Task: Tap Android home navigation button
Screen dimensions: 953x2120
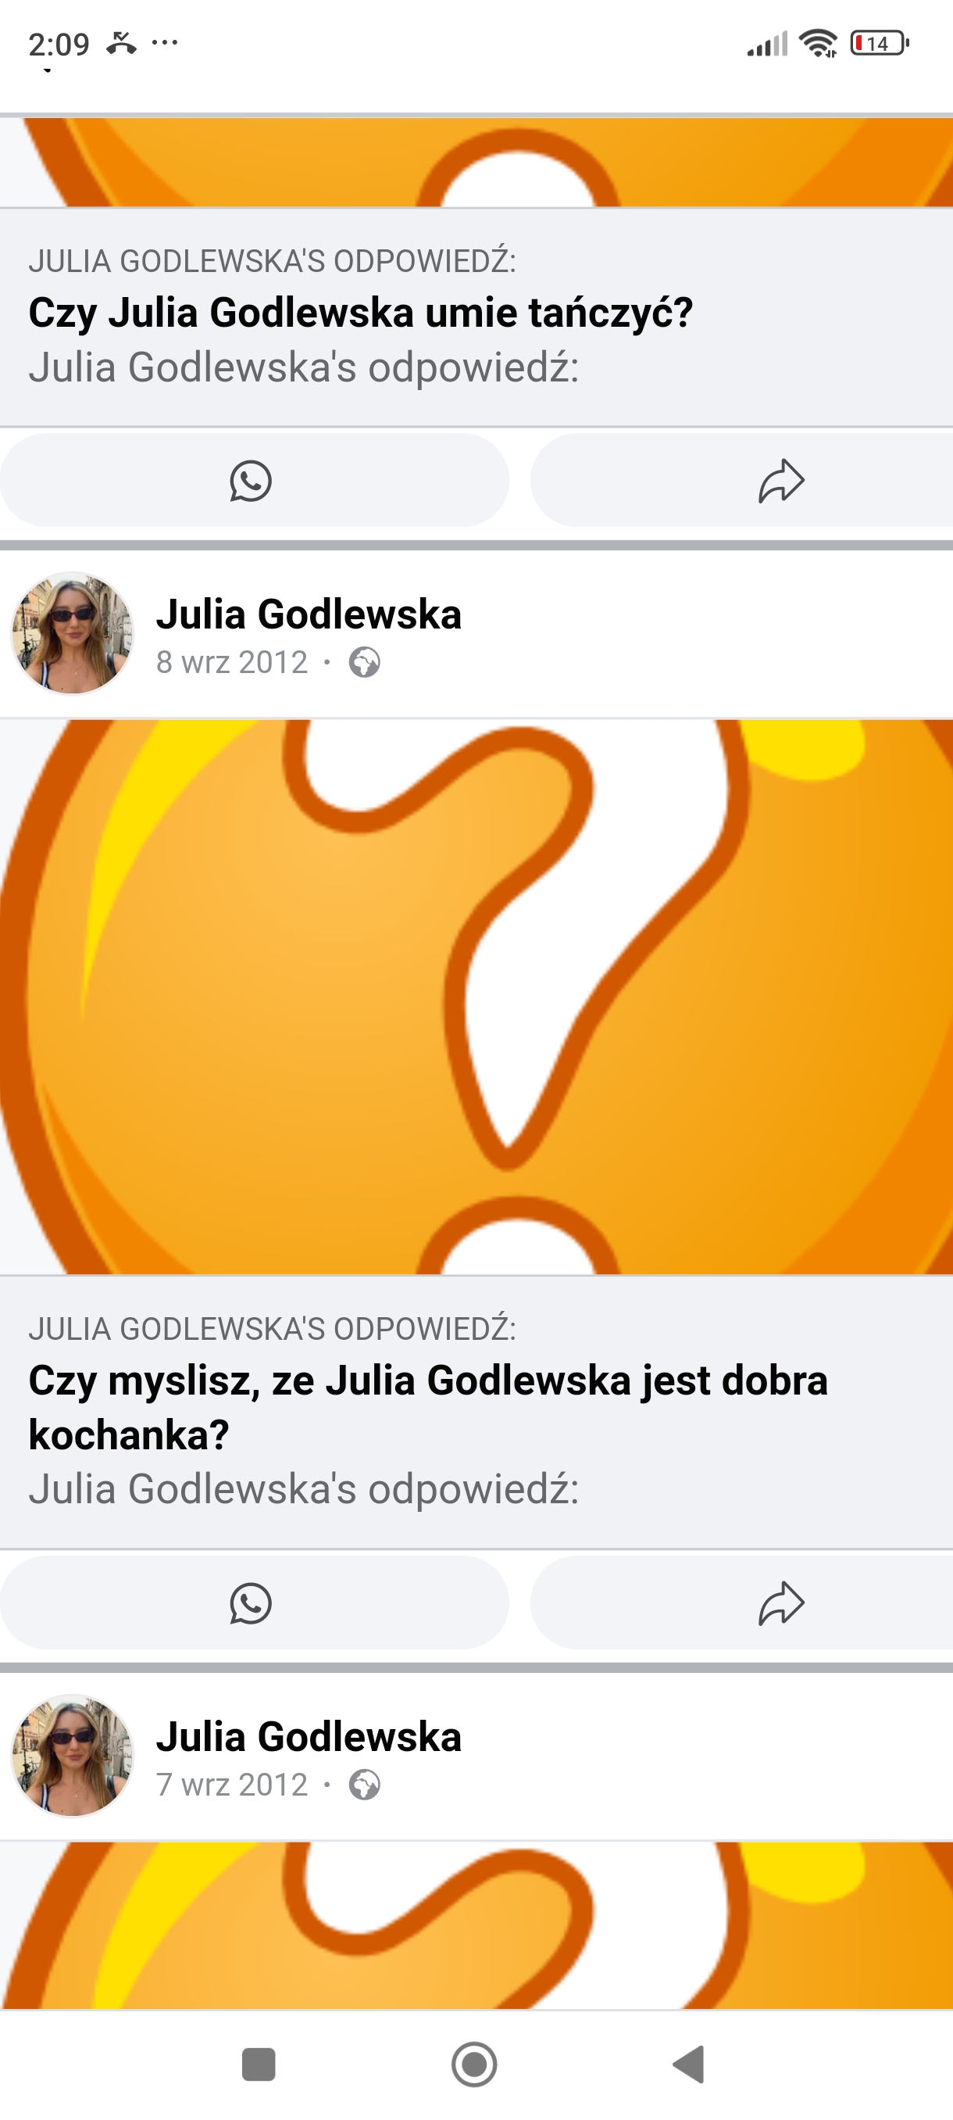Action: pyautogui.click(x=474, y=2064)
